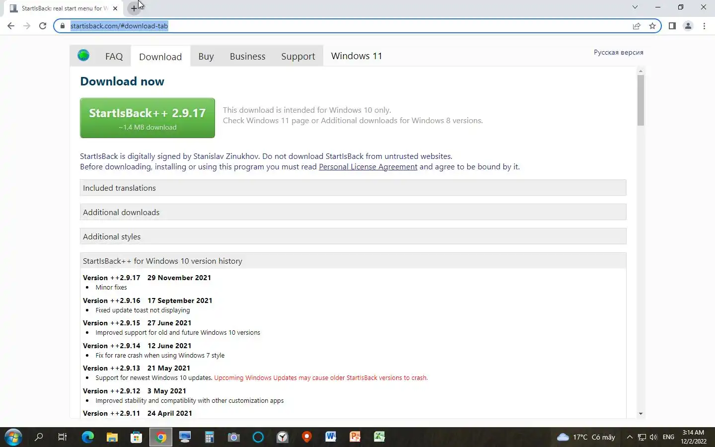Bookmark this tab with the star

pos(652,26)
